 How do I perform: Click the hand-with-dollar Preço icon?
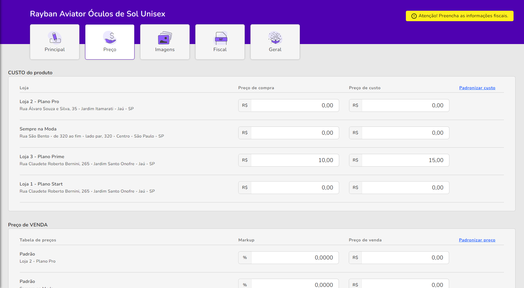[110, 38]
